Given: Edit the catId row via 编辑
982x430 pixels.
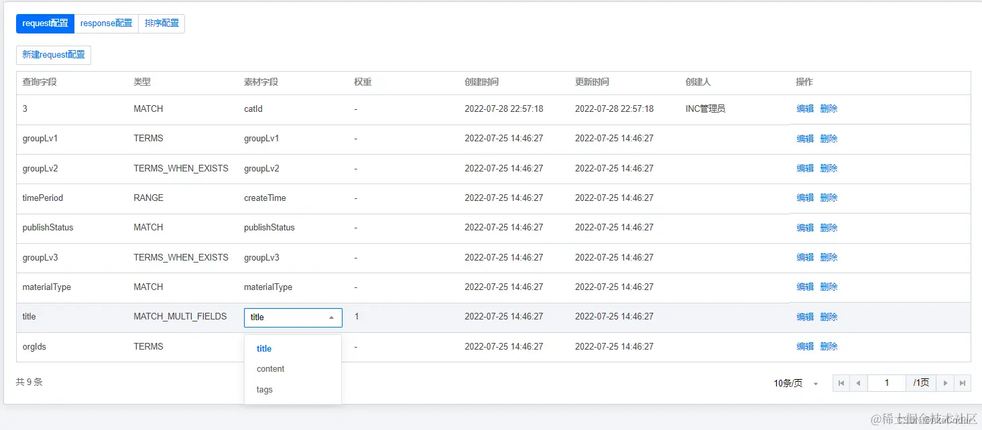Looking at the screenshot, I should click(805, 109).
